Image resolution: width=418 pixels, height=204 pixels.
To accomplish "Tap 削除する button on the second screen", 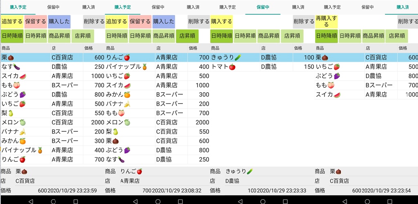I will [x=199, y=22].
